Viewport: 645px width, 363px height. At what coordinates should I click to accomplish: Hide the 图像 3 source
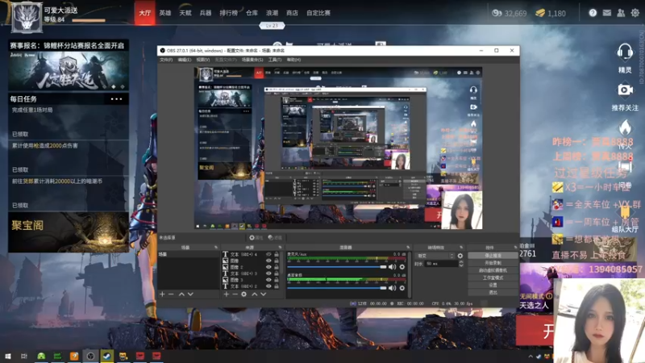tap(268, 280)
